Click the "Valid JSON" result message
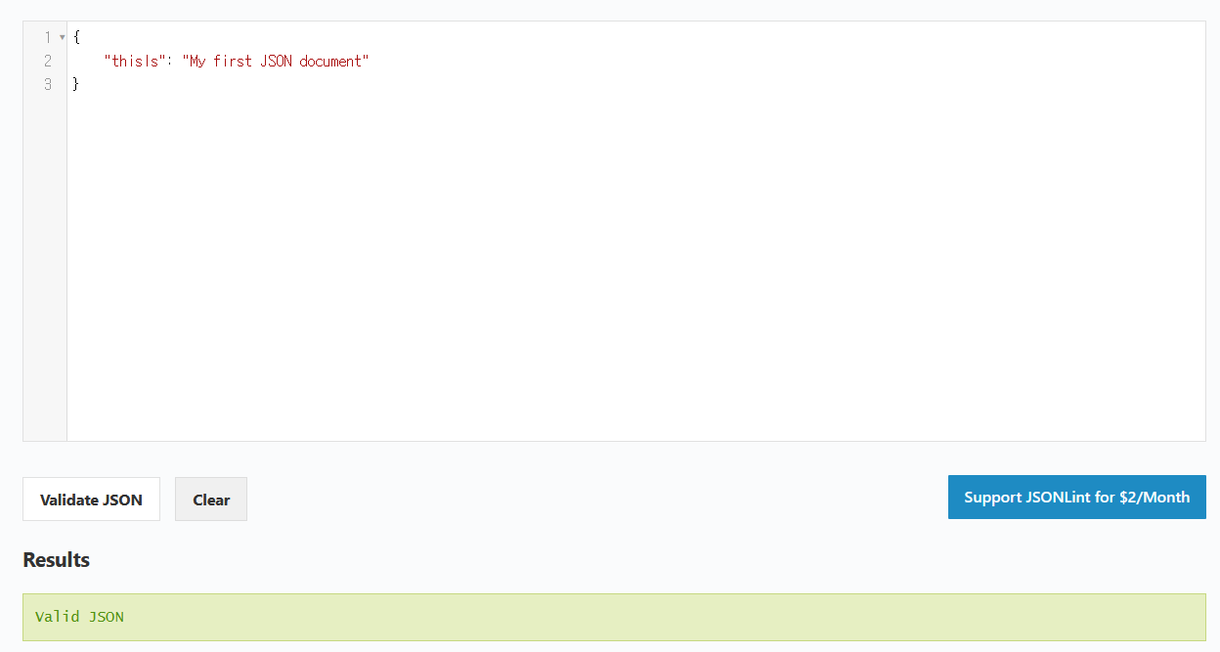The width and height of the screenshot is (1220, 652). coord(79,617)
